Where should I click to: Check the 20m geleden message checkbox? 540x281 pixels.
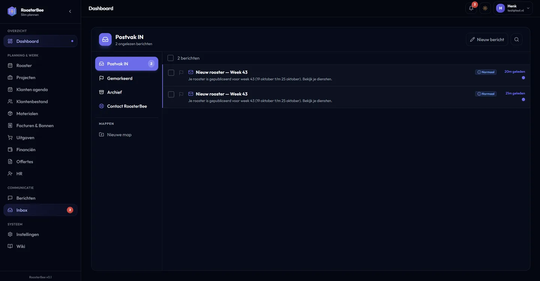click(x=171, y=73)
